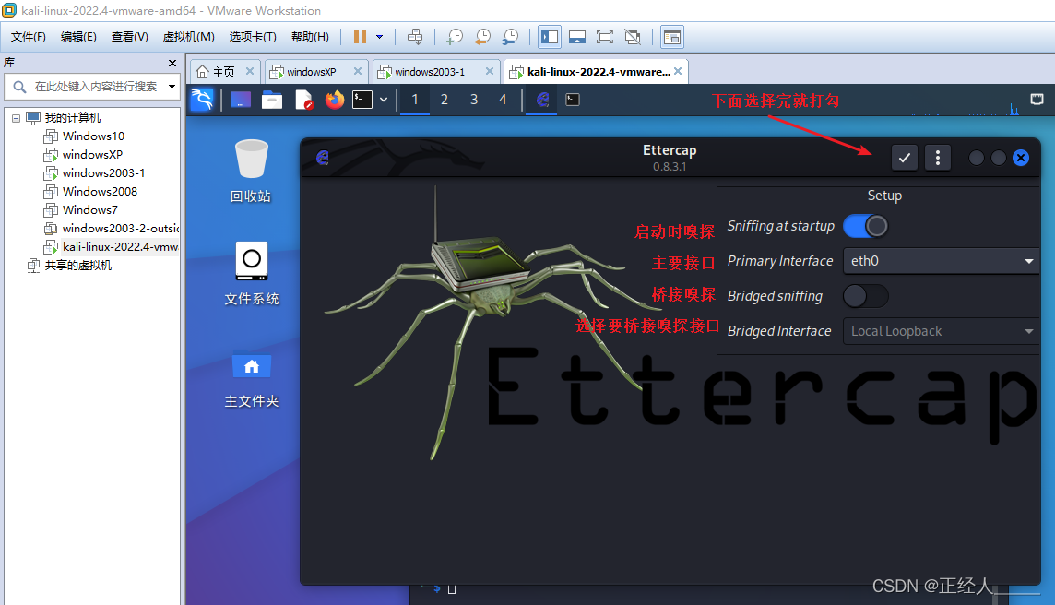Viewport: 1055px width, 605px height.
Task: Open the 虚拟机(M) menu
Action: click(x=188, y=36)
